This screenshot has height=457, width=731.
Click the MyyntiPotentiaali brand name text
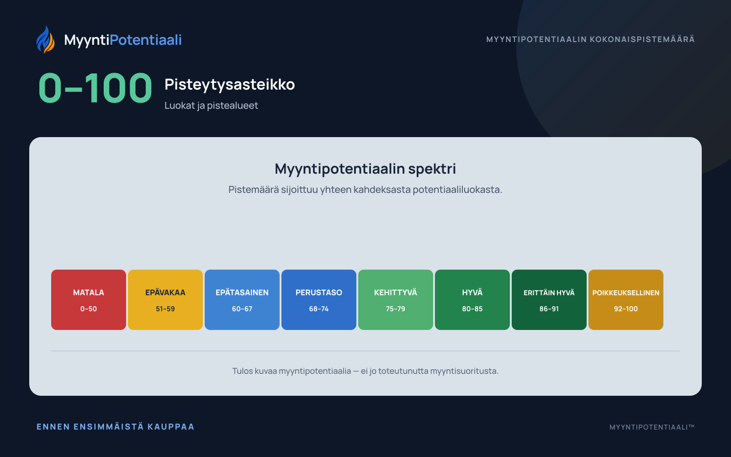(x=123, y=40)
